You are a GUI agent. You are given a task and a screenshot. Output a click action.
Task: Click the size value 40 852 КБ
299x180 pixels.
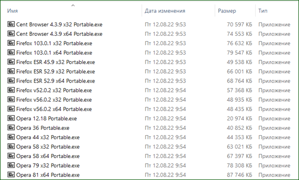click(240, 128)
